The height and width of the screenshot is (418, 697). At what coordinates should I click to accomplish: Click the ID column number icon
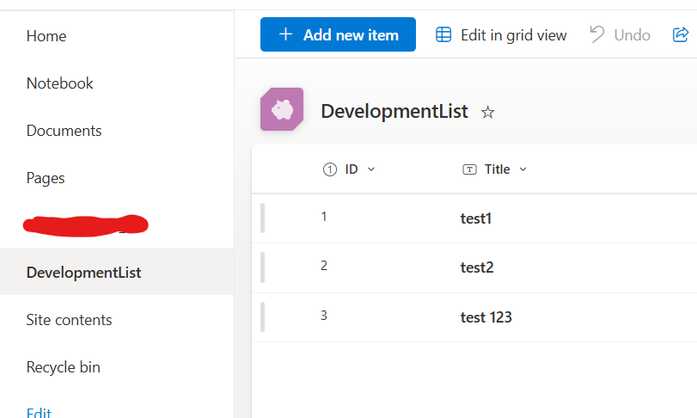330,169
